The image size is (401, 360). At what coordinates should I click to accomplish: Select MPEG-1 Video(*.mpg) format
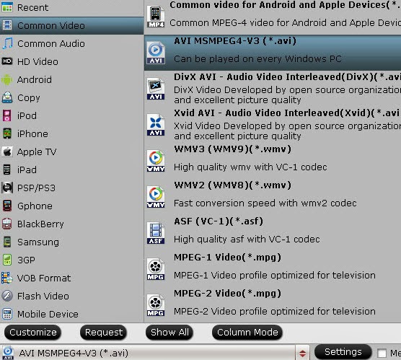(273, 269)
